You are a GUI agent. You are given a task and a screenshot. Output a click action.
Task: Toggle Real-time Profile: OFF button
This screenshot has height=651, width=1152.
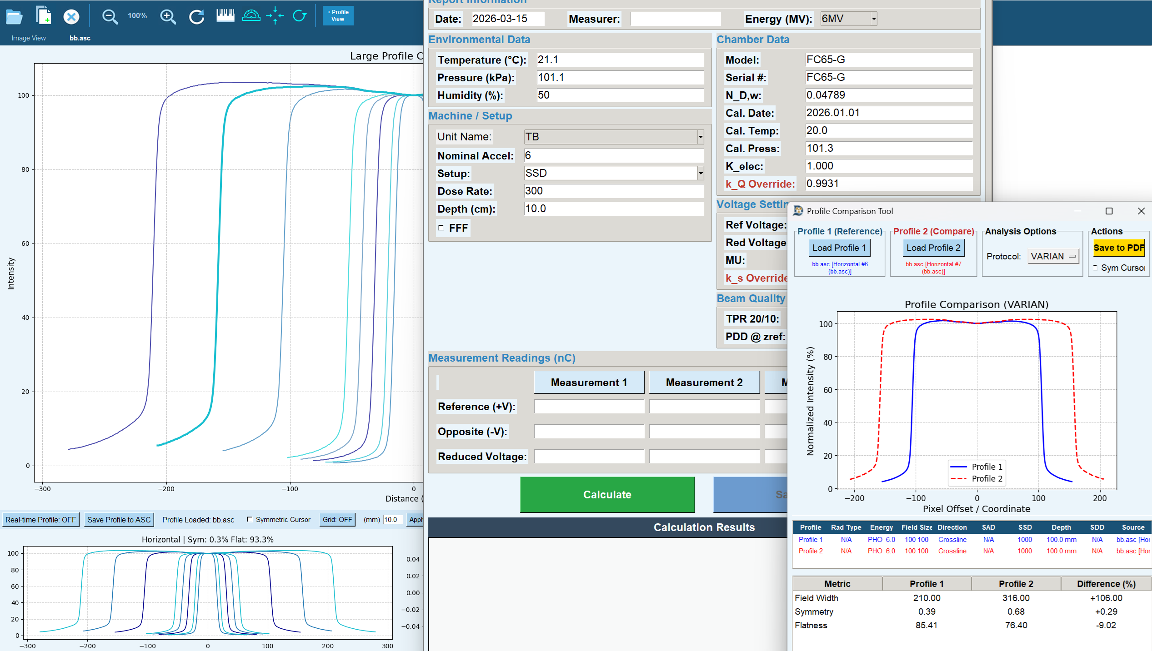(40, 520)
